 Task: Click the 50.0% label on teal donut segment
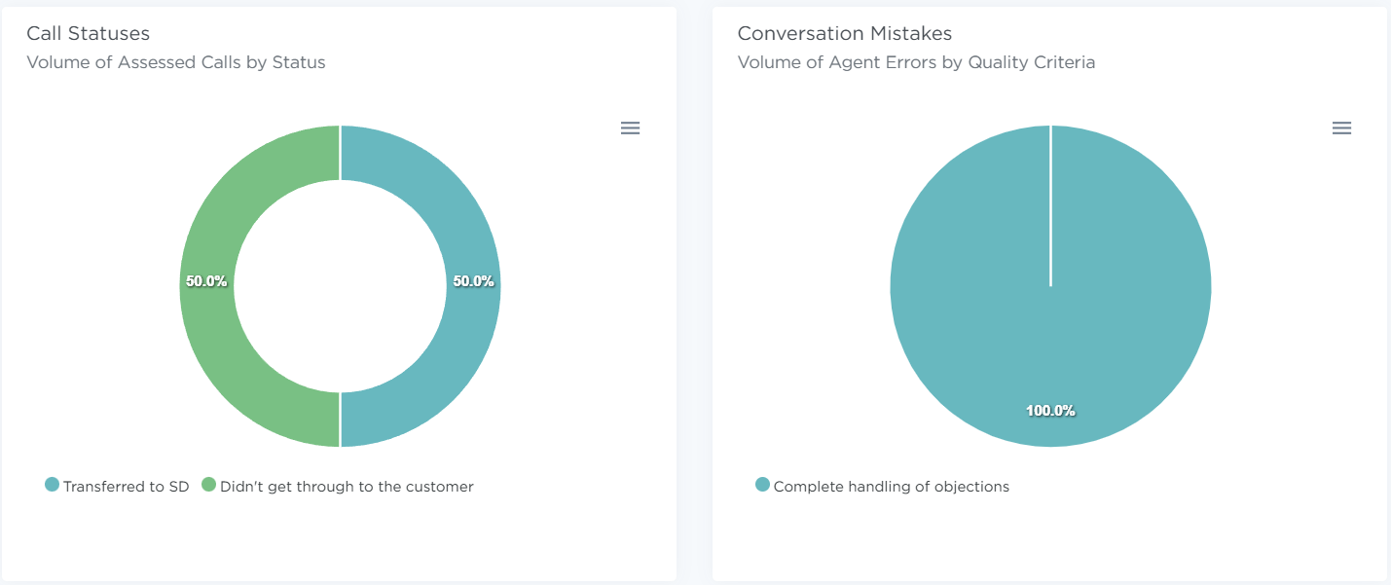[473, 281]
